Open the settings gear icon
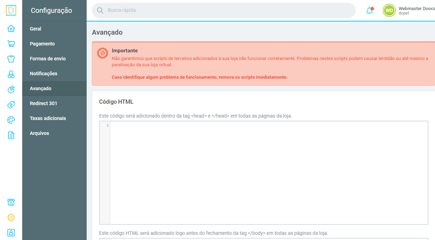The image size is (435, 240). (11, 217)
